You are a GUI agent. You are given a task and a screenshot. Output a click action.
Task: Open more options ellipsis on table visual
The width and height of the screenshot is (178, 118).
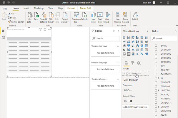(x=49, y=29)
